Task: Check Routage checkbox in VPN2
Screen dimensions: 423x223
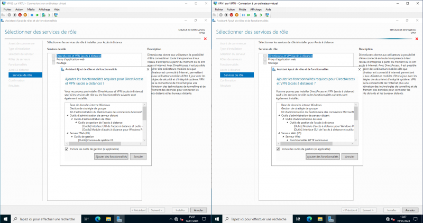Action: point(53,63)
